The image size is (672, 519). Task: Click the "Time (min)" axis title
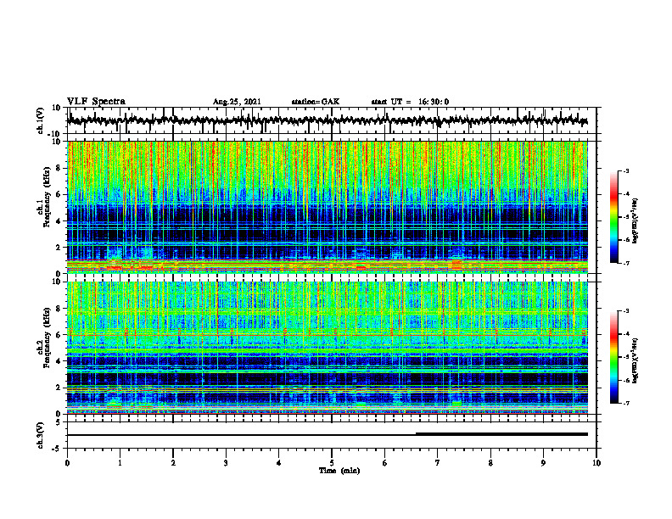point(339,471)
